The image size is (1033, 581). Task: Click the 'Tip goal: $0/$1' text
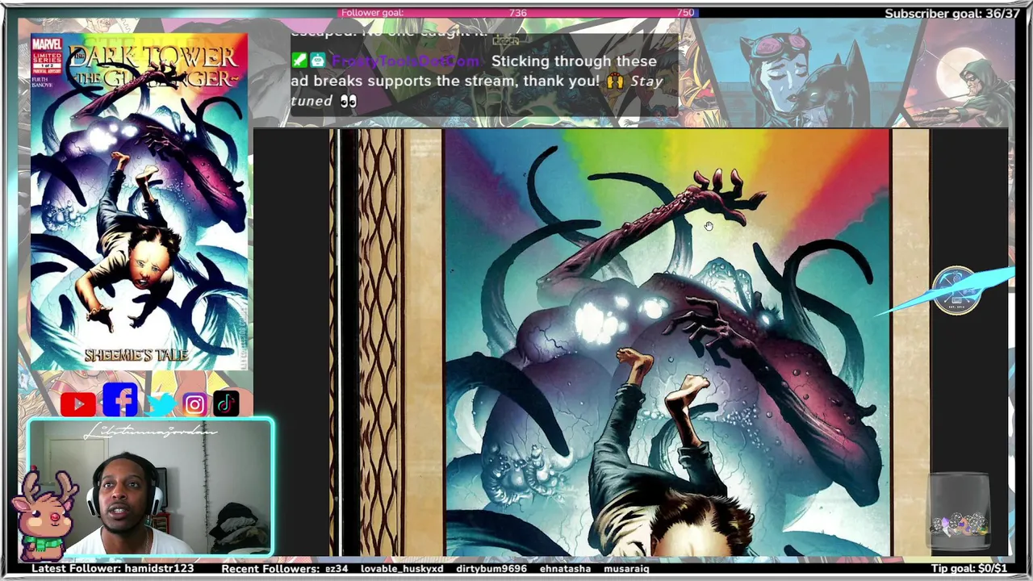click(969, 569)
